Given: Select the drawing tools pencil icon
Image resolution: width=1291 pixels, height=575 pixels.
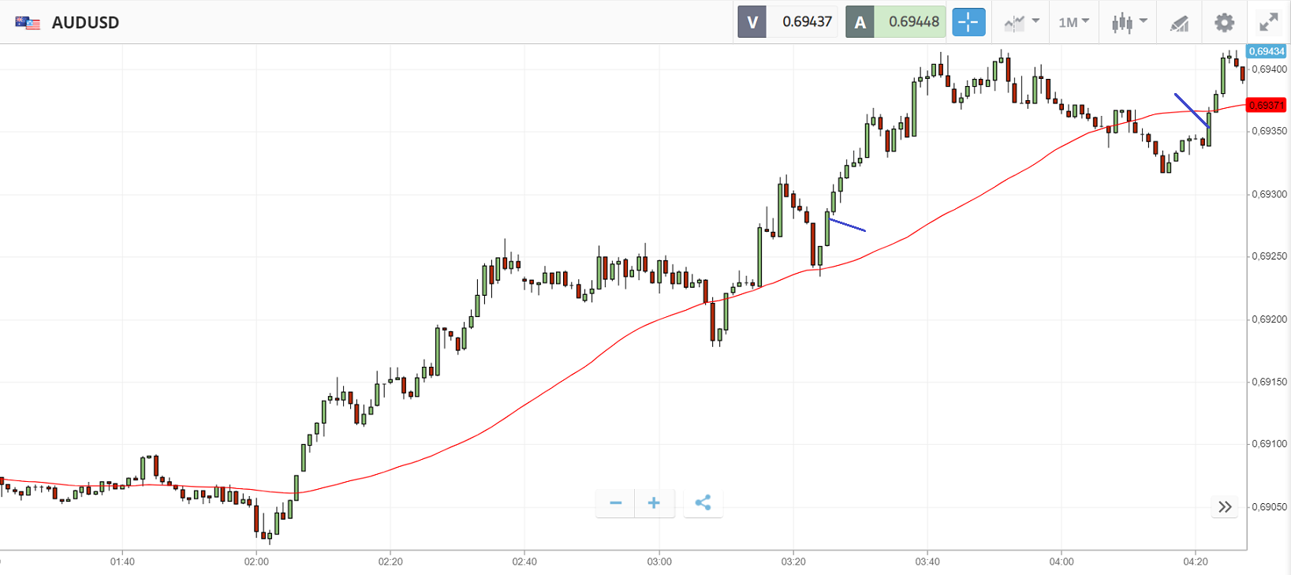Looking at the screenshot, I should point(1179,23).
